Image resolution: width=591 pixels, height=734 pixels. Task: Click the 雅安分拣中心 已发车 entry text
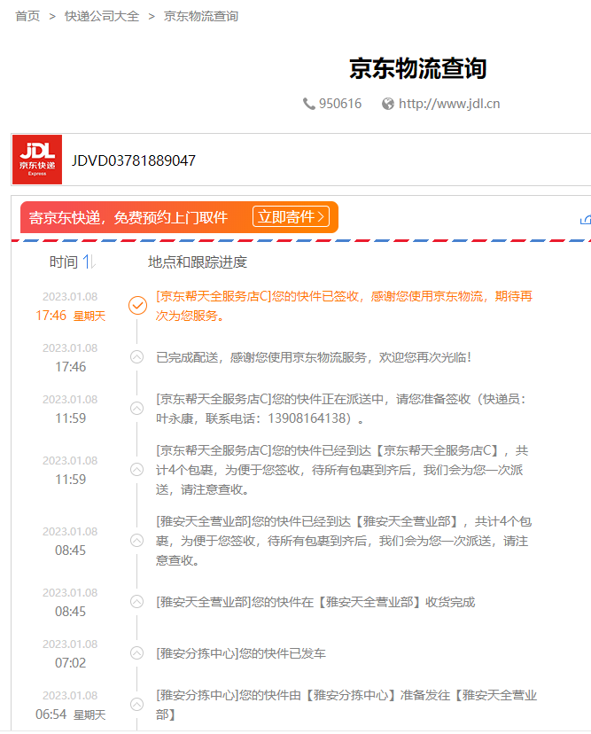coord(240,653)
